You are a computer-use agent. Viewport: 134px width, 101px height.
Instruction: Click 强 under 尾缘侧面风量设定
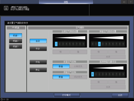[x=117, y=82]
